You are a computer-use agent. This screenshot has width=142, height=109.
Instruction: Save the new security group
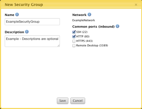[x=62, y=101]
